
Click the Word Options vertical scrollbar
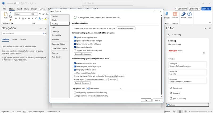[x=162, y=55]
